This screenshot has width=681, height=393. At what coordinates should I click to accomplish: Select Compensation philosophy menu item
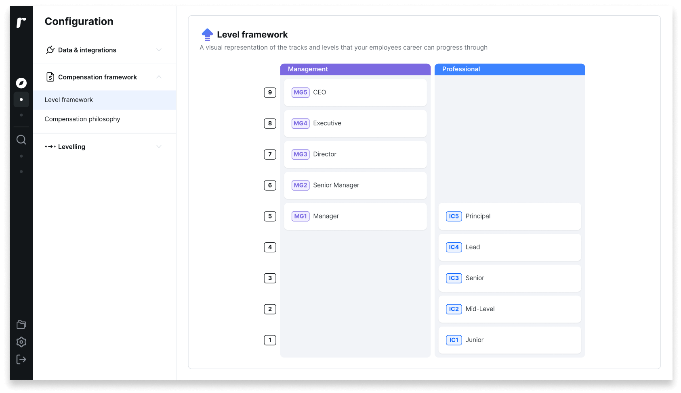(105, 119)
